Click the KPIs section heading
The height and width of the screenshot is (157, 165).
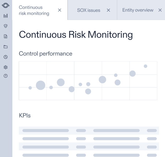pos(25,116)
